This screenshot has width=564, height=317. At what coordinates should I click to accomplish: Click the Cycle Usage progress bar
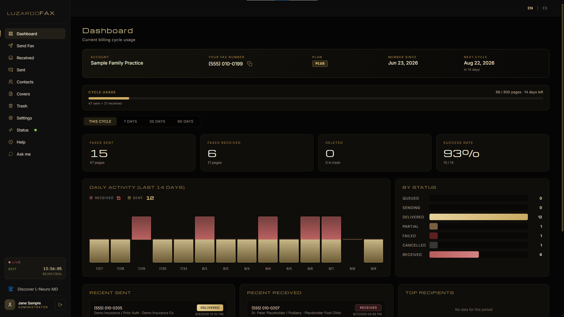pyautogui.click(x=316, y=98)
